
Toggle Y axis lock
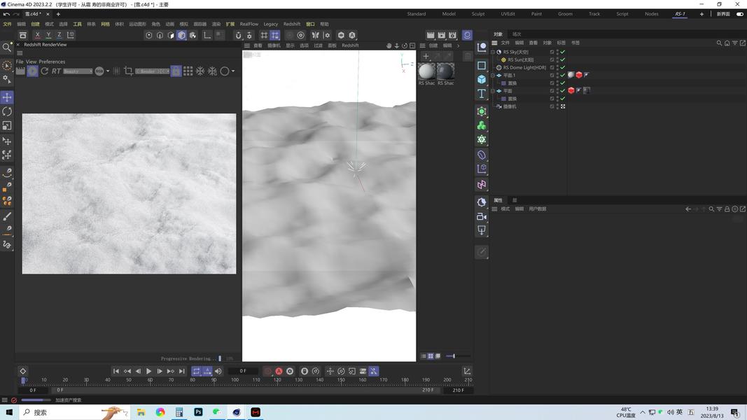[48, 35]
